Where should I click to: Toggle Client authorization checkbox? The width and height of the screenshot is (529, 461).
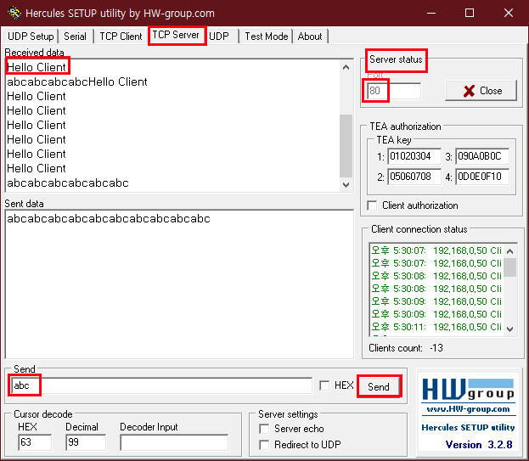click(372, 205)
